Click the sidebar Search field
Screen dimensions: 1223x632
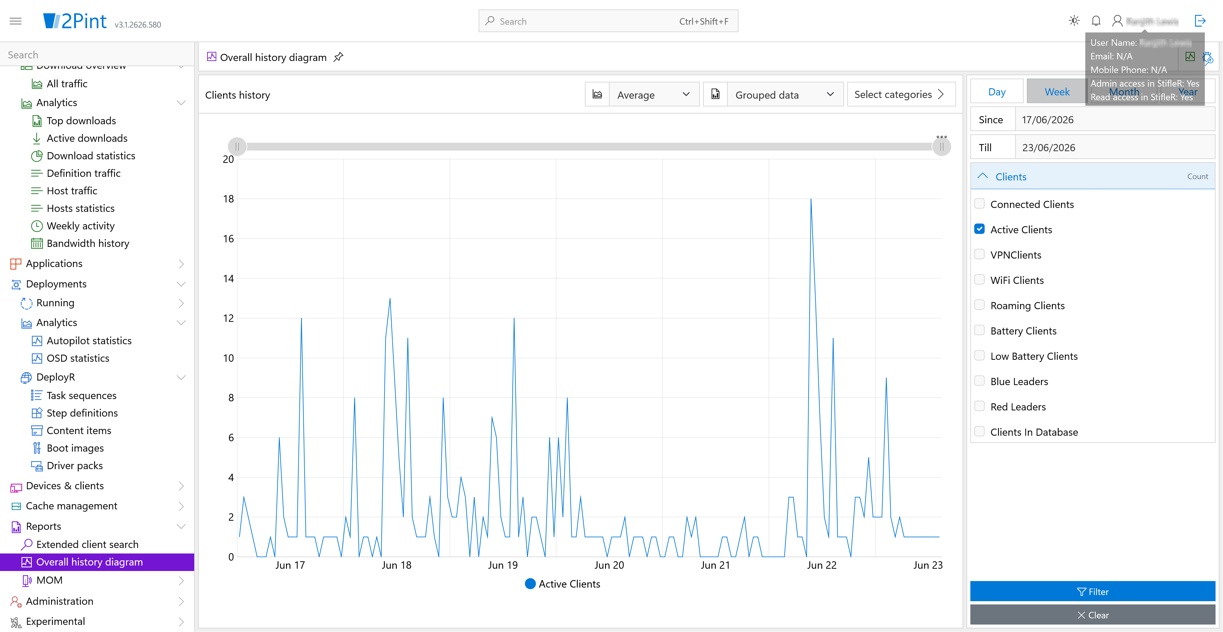(x=97, y=55)
